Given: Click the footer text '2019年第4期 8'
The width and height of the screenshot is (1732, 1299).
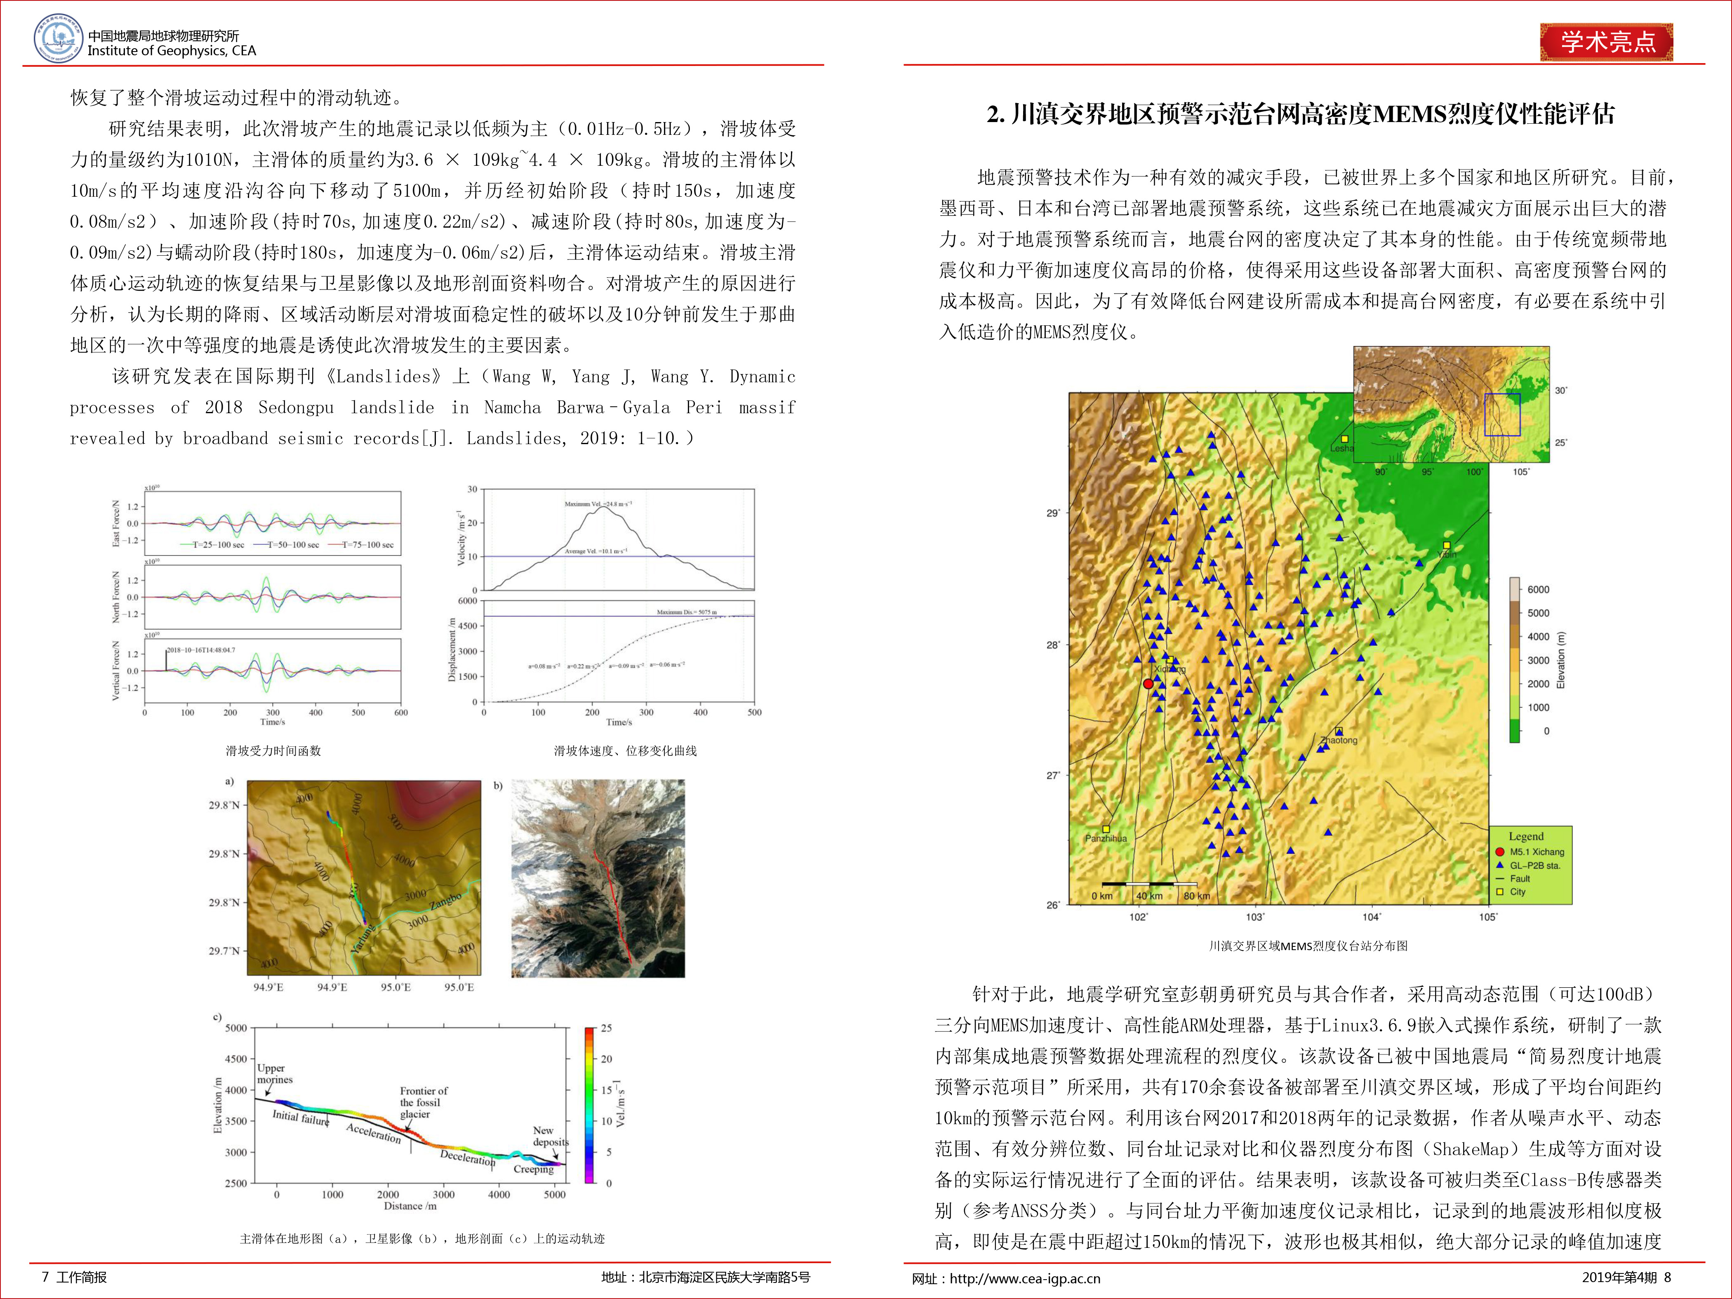Looking at the screenshot, I should click(1626, 1277).
